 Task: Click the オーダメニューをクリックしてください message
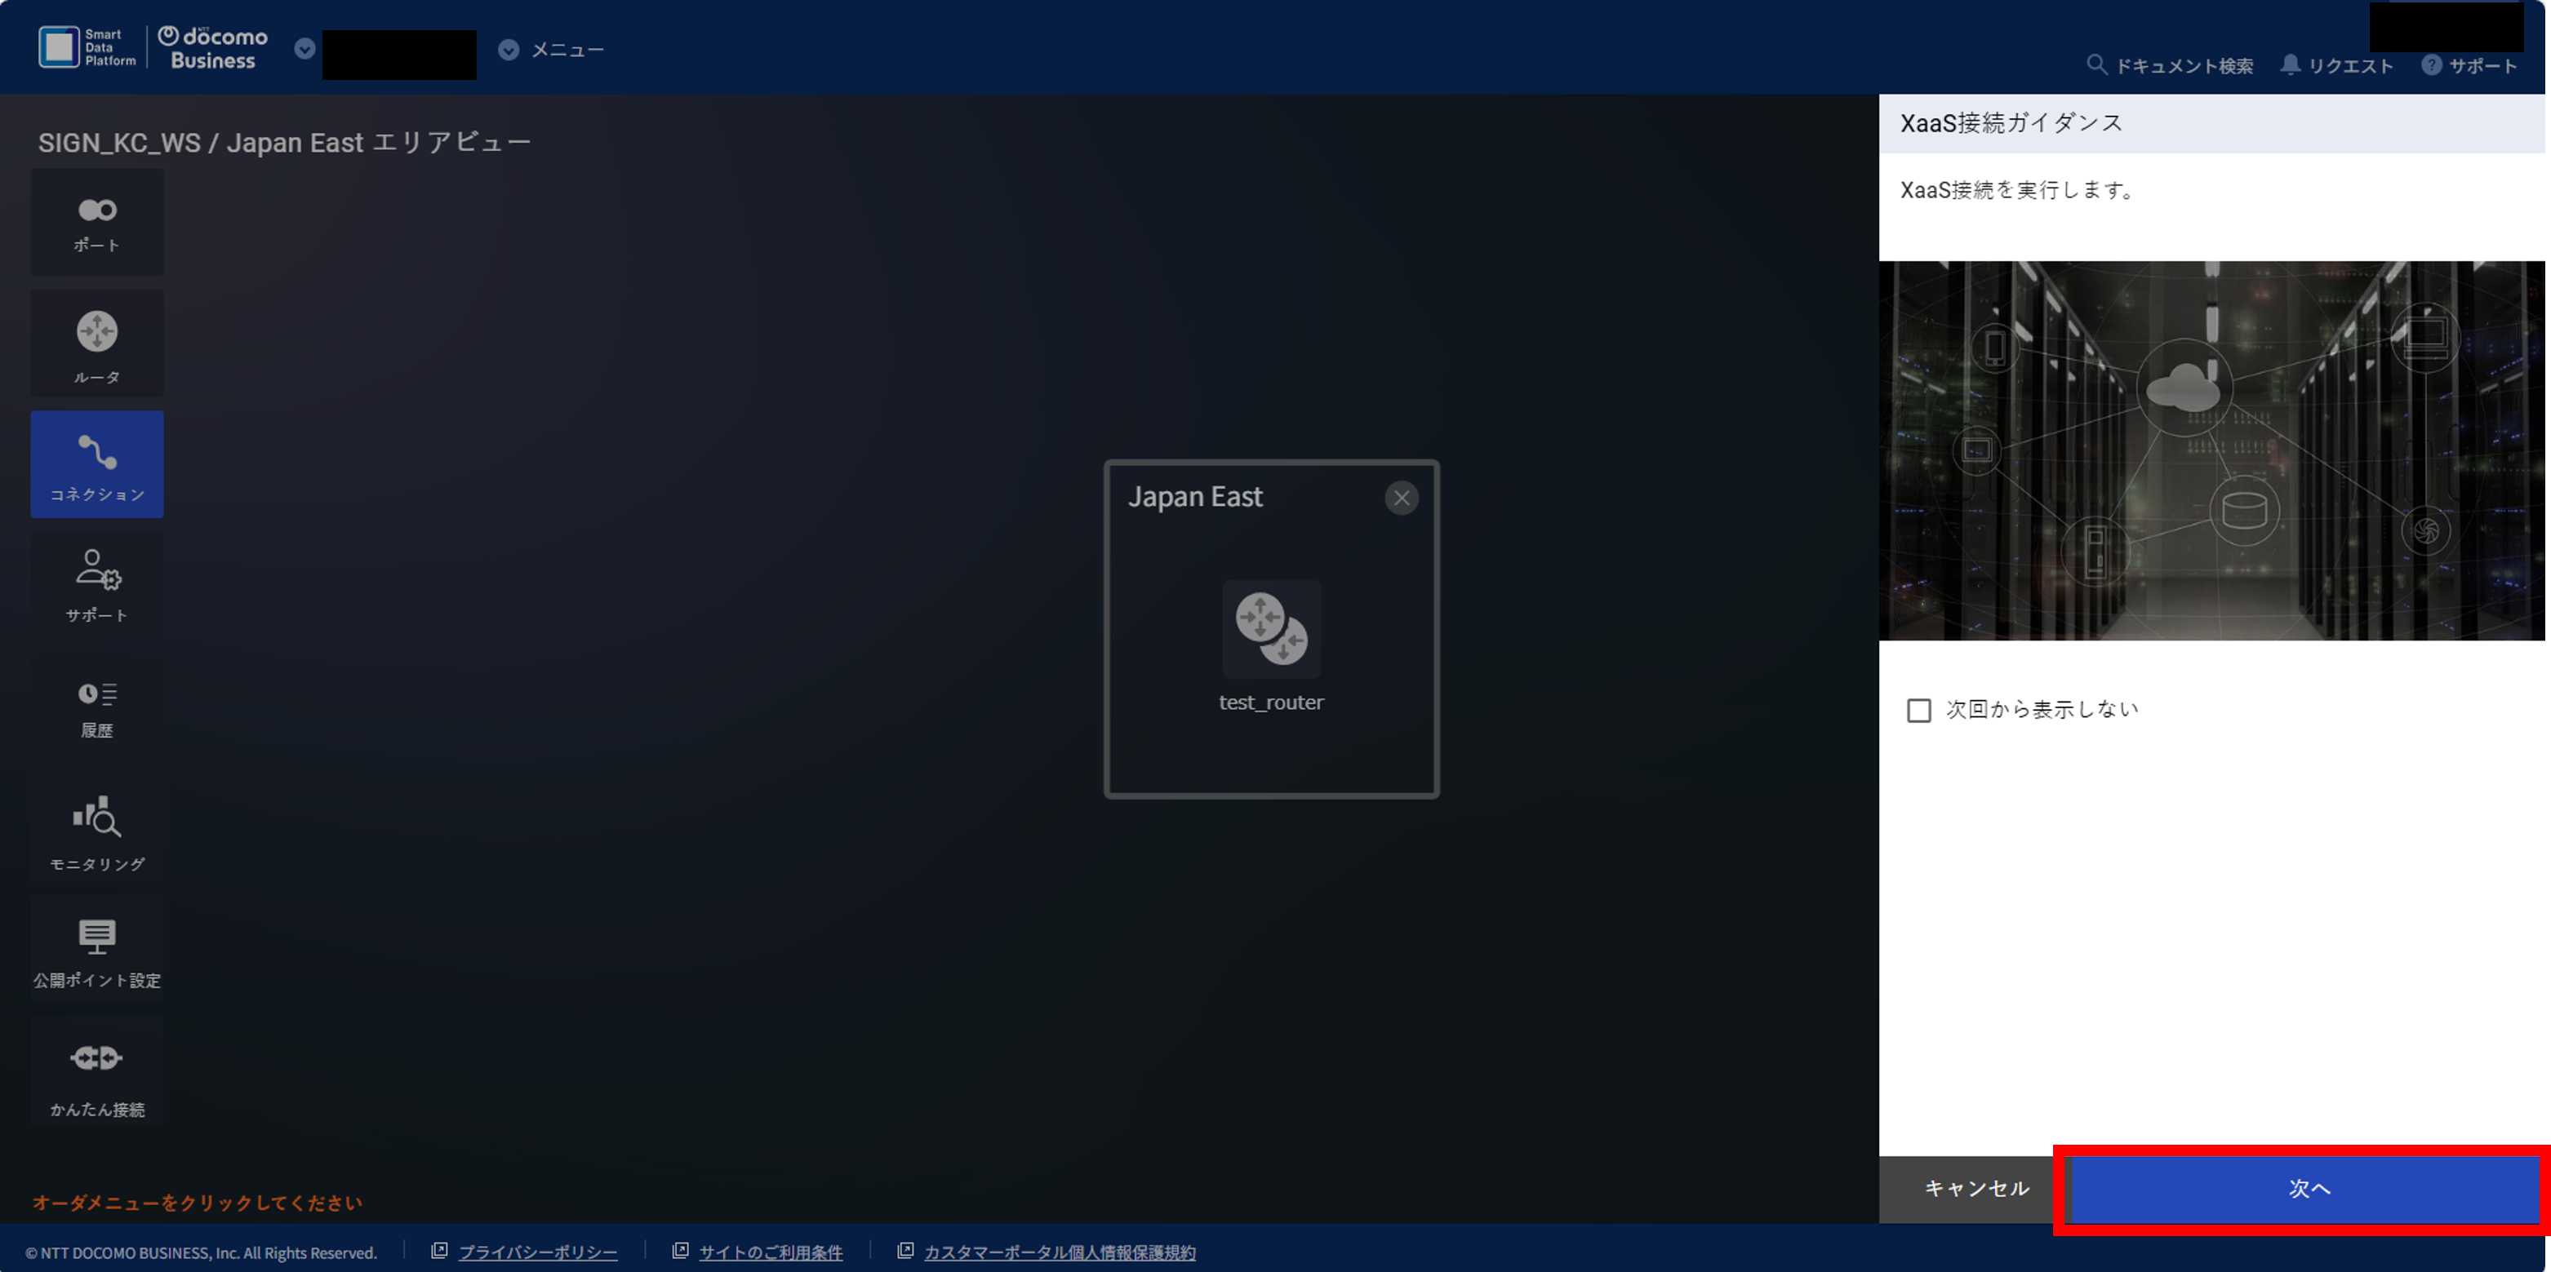tap(197, 1203)
